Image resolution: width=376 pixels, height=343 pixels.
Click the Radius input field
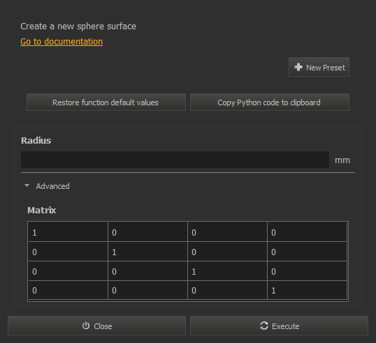point(175,160)
